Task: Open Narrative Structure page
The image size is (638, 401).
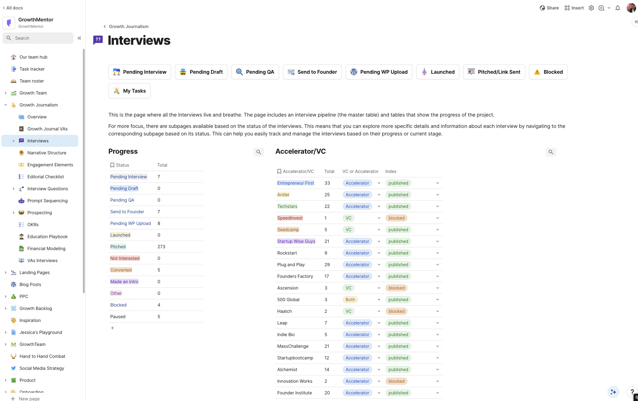Action: click(47, 153)
